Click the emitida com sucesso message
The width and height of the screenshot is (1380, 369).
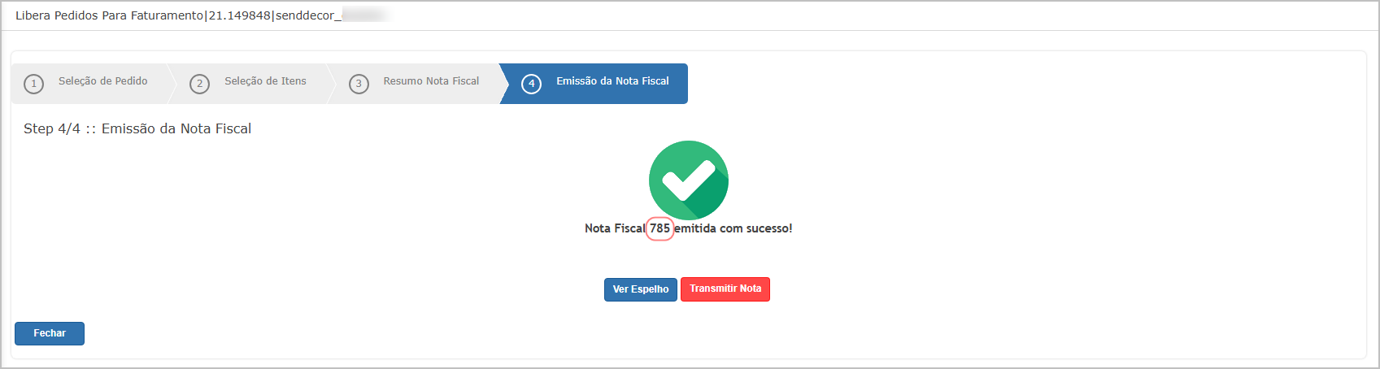(733, 228)
